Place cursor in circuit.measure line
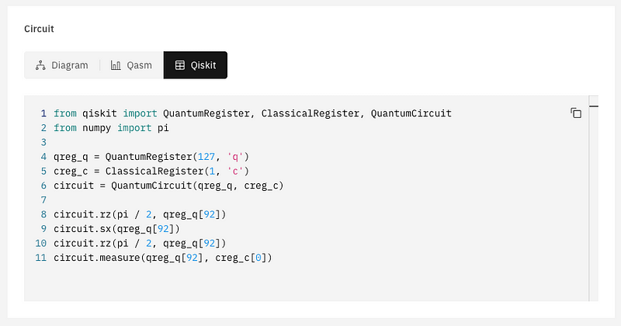The width and height of the screenshot is (621, 326). pos(163,258)
